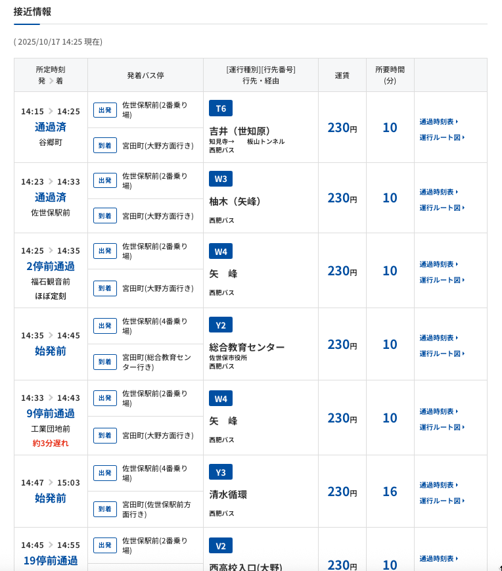Open 運行ルート図 for the T6 吉井 bus
The height and width of the screenshot is (571, 502).
[442, 137]
